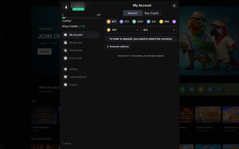Viewport: 239px width, 149px height.
Task: Click the Discord link in background
Action: click(x=54, y=43)
